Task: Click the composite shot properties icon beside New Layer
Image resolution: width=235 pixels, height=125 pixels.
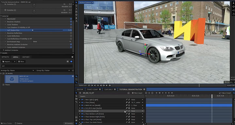Action: (129, 93)
